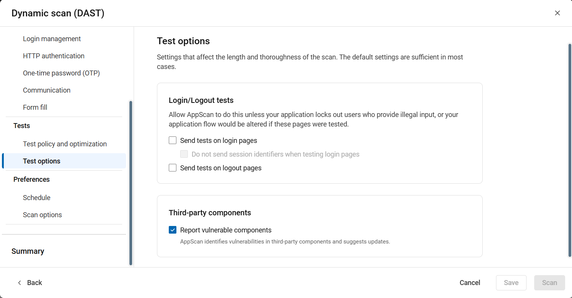Select Test options in sidebar
Image resolution: width=572 pixels, height=298 pixels.
coord(42,161)
